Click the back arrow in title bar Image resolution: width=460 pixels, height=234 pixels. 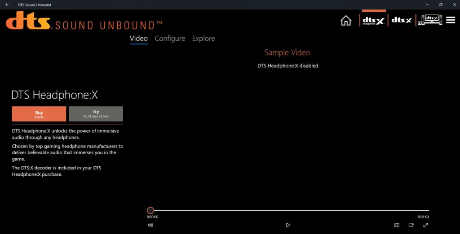pyautogui.click(x=7, y=4)
